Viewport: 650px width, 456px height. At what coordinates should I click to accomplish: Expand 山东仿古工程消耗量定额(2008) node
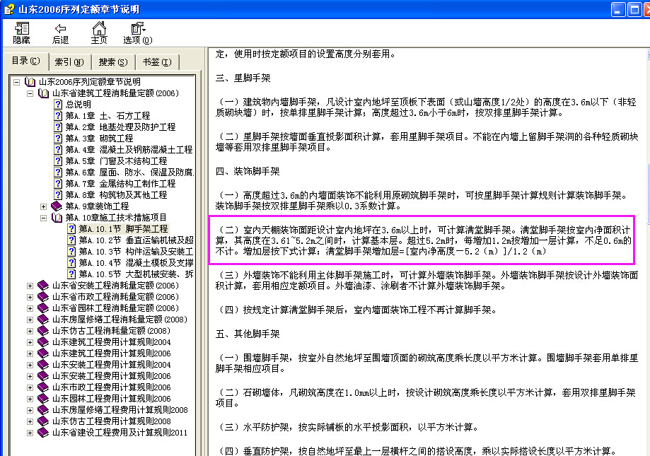tap(30, 331)
